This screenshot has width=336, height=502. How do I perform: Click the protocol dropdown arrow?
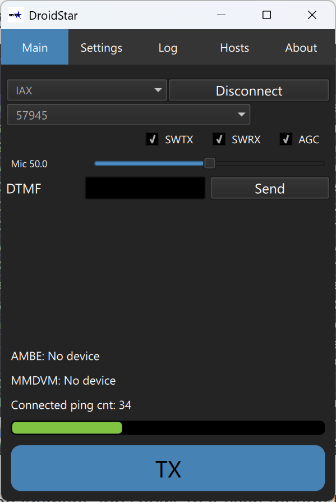(x=158, y=90)
